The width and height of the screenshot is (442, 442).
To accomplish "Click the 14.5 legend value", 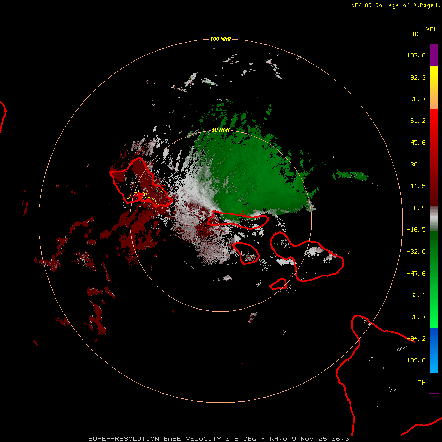I will click(418, 186).
